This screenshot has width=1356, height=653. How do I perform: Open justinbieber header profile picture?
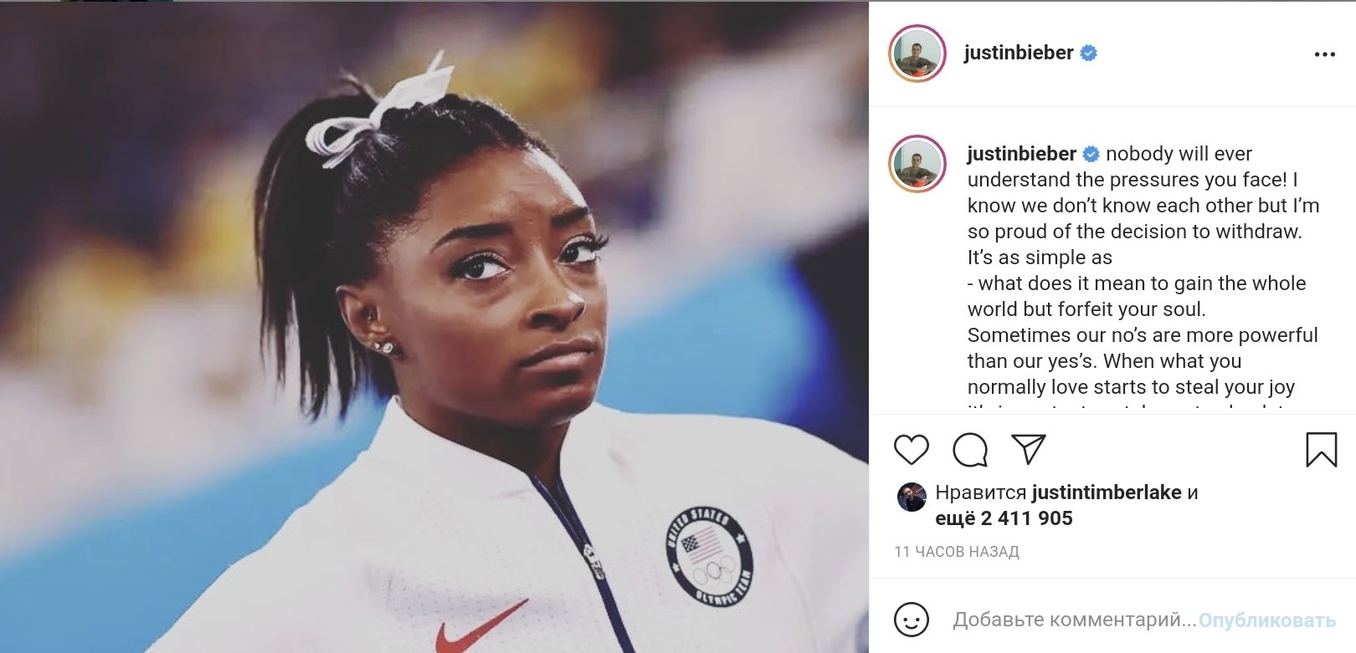pos(917,54)
